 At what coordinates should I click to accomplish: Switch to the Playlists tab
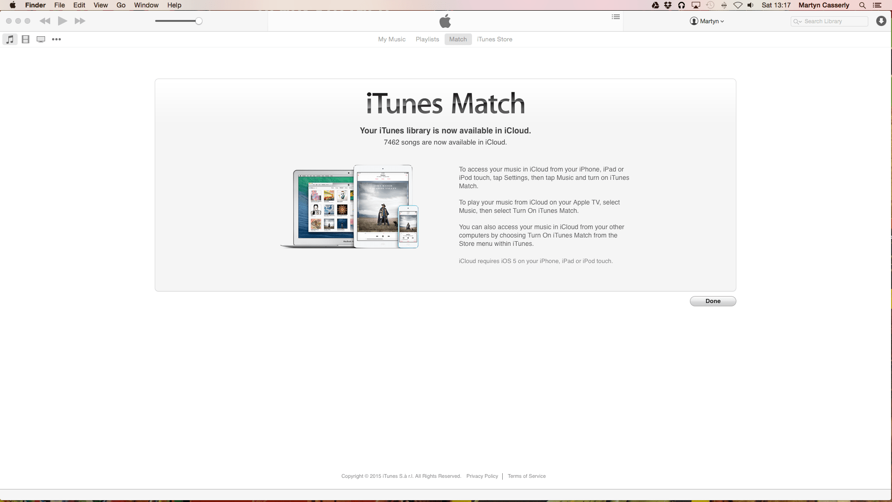point(427,39)
